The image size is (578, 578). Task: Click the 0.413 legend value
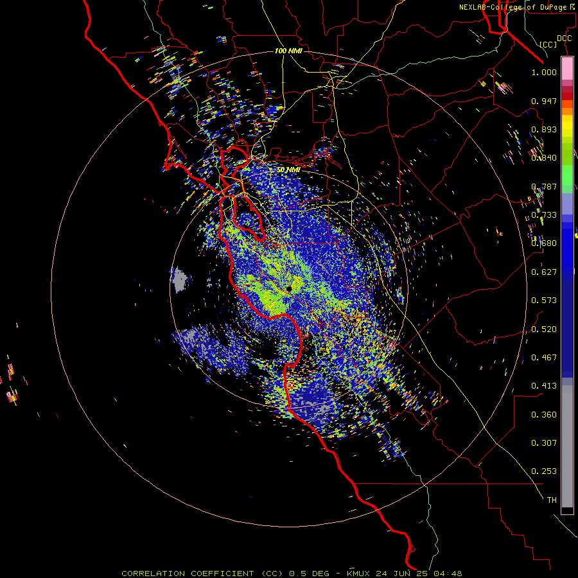[544, 386]
